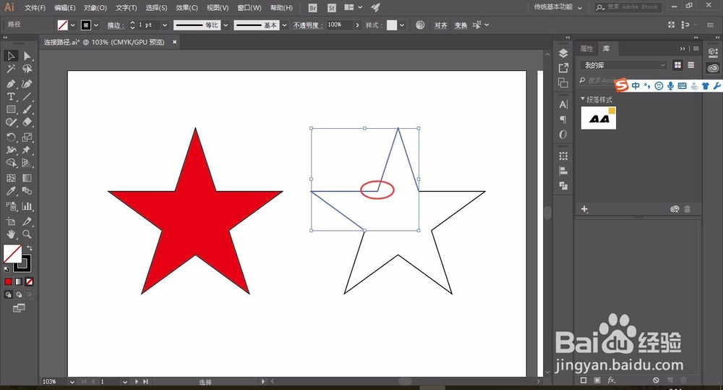Open the variable width profile dropdown
723x390 pixels.
coord(226,25)
